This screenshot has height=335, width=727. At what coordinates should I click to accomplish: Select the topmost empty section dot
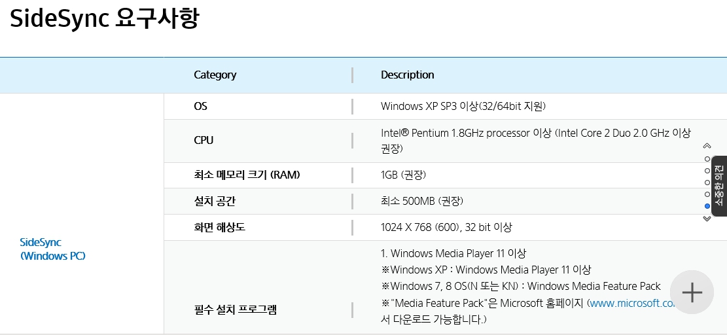tap(707, 159)
